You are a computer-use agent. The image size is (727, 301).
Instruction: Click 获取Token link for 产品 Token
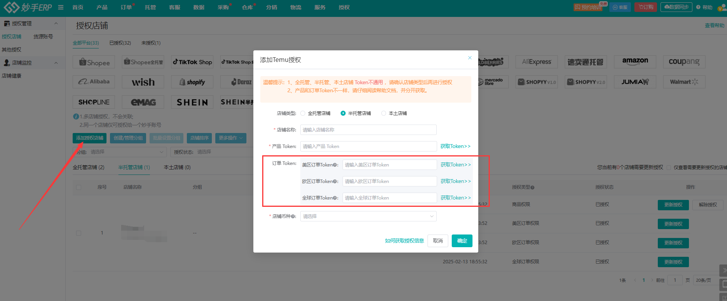456,146
